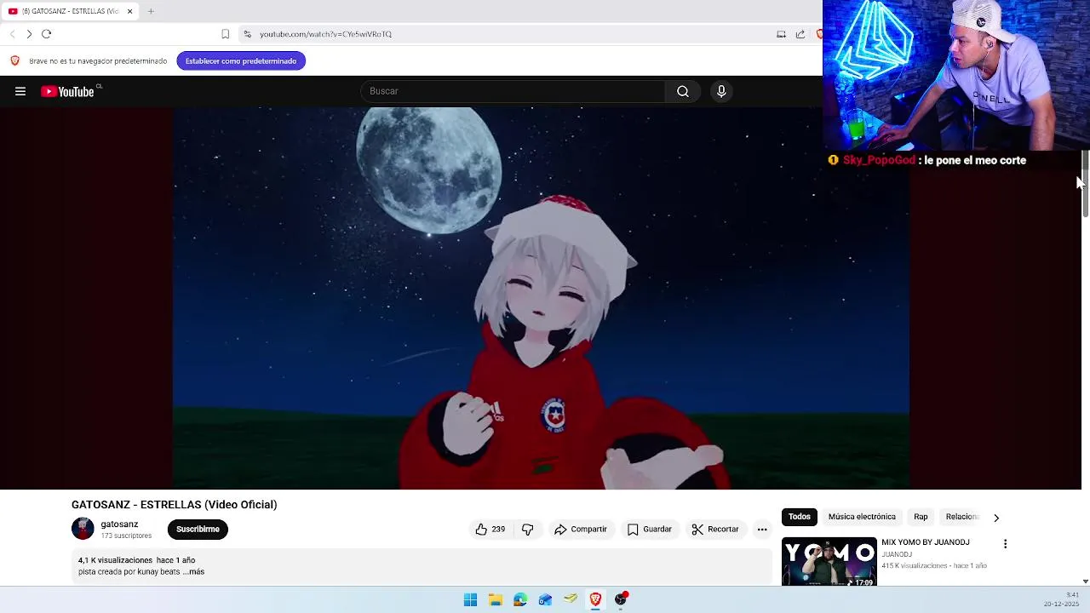Screen dimensions: 1090x613
Task: Click the scrollbar down arrow
Action: click(1086, 581)
